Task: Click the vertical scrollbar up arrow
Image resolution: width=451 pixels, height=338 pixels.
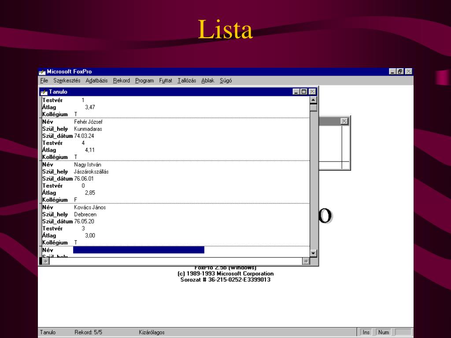Action: (x=314, y=100)
